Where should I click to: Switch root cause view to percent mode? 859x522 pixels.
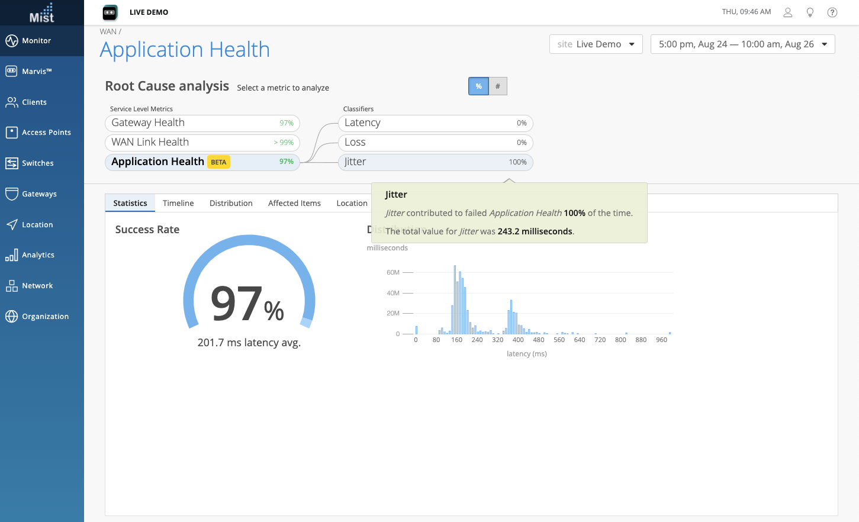click(x=478, y=86)
